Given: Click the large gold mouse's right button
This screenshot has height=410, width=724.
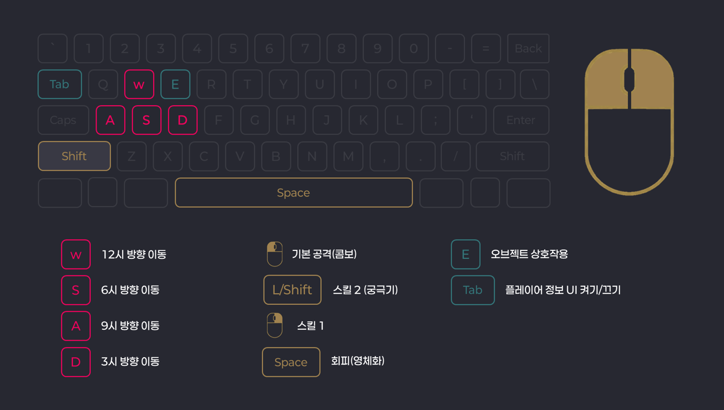Looking at the screenshot, I should point(653,80).
